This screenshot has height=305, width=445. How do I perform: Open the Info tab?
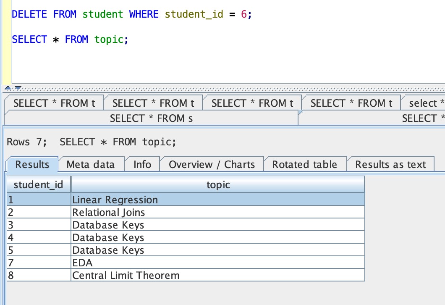[142, 164]
